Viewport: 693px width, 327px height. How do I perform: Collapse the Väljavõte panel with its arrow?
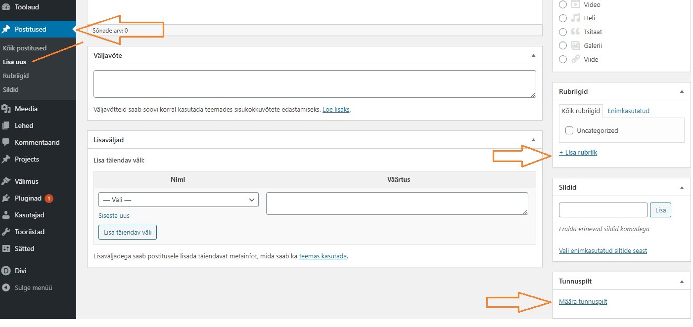[x=533, y=55]
